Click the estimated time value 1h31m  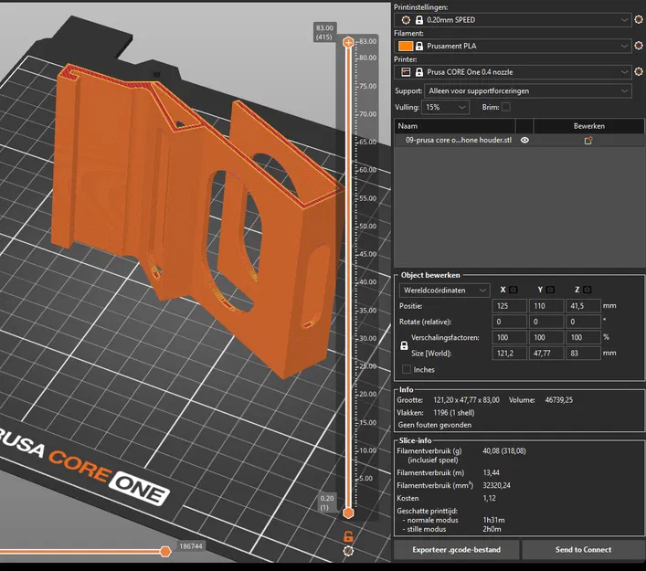pyautogui.click(x=493, y=520)
